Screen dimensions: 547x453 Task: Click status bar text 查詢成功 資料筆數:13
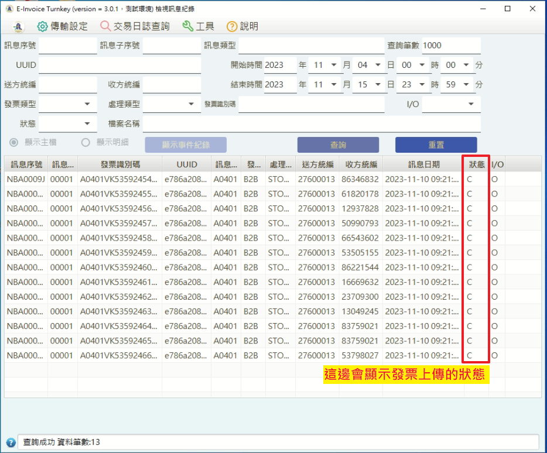(x=61, y=442)
